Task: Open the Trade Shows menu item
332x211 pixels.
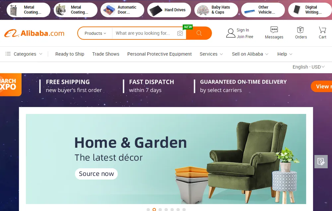Action: click(x=106, y=54)
